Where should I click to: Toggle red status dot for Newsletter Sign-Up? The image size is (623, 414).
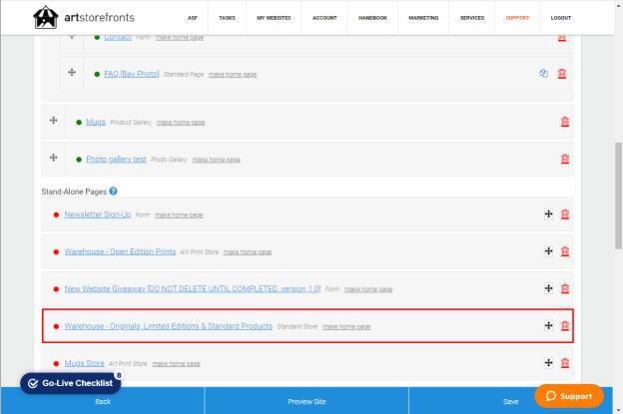(57, 214)
